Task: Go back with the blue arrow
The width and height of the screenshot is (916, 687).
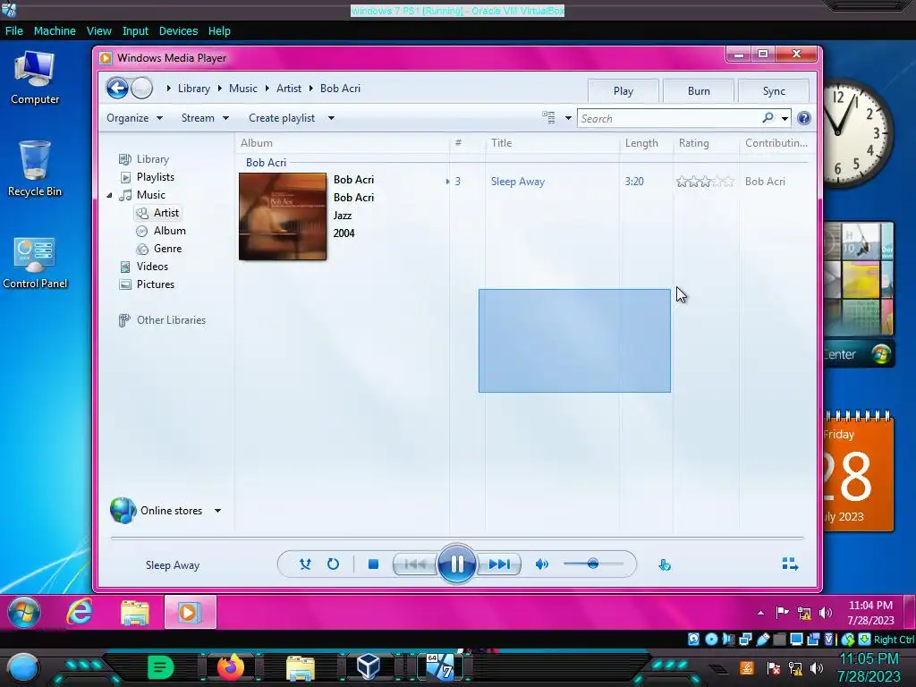Action: tap(117, 89)
